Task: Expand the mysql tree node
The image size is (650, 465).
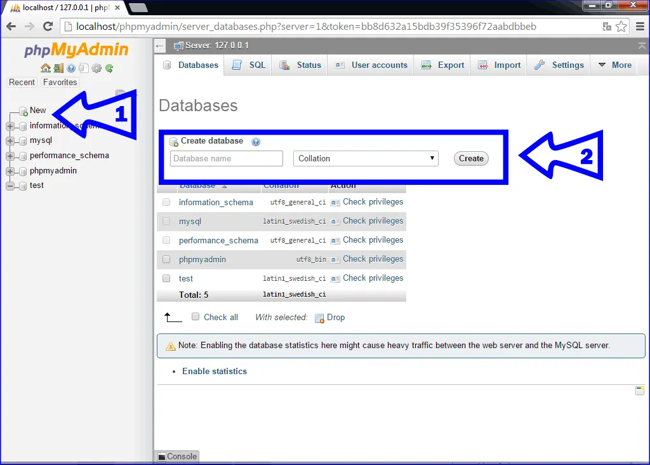Action: (10, 141)
